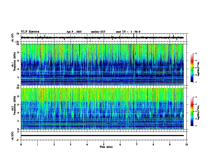Click the 'VLF Spectra' title text
The image size is (210, 162).
(30, 32)
